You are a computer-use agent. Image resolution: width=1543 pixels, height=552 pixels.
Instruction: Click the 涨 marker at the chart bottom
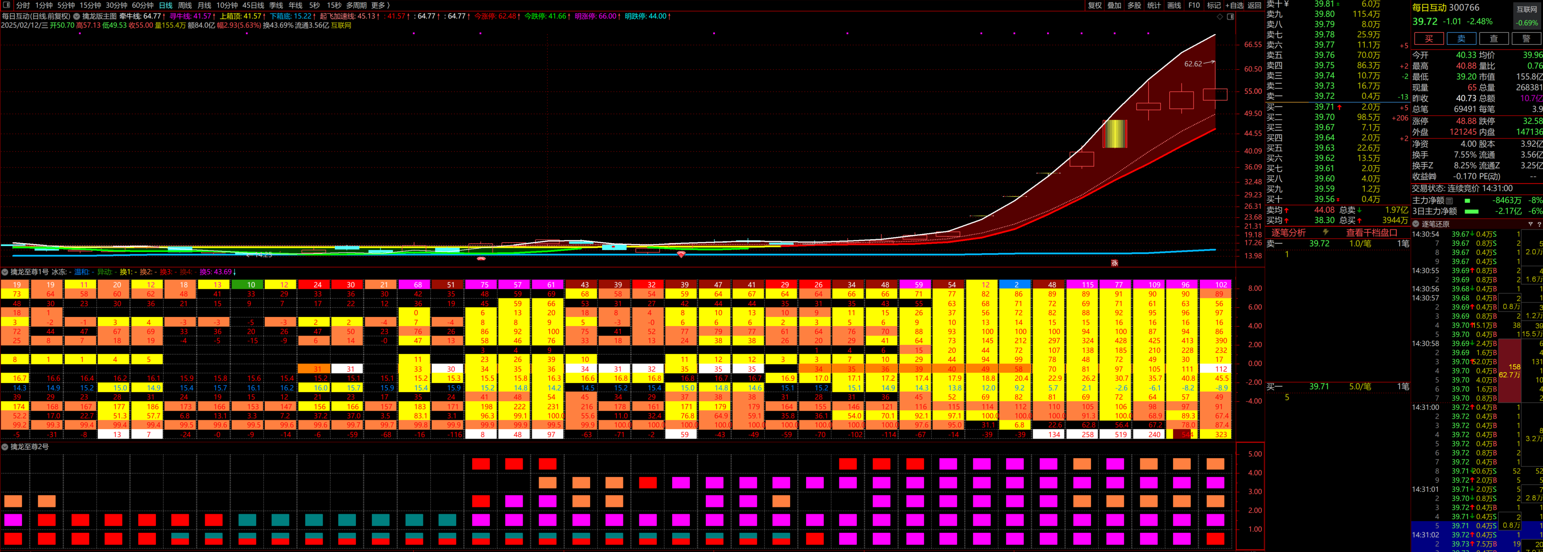pos(1115,263)
